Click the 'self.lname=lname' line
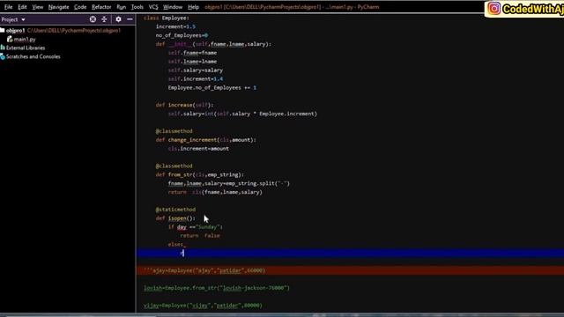564x317 pixels. tap(192, 62)
